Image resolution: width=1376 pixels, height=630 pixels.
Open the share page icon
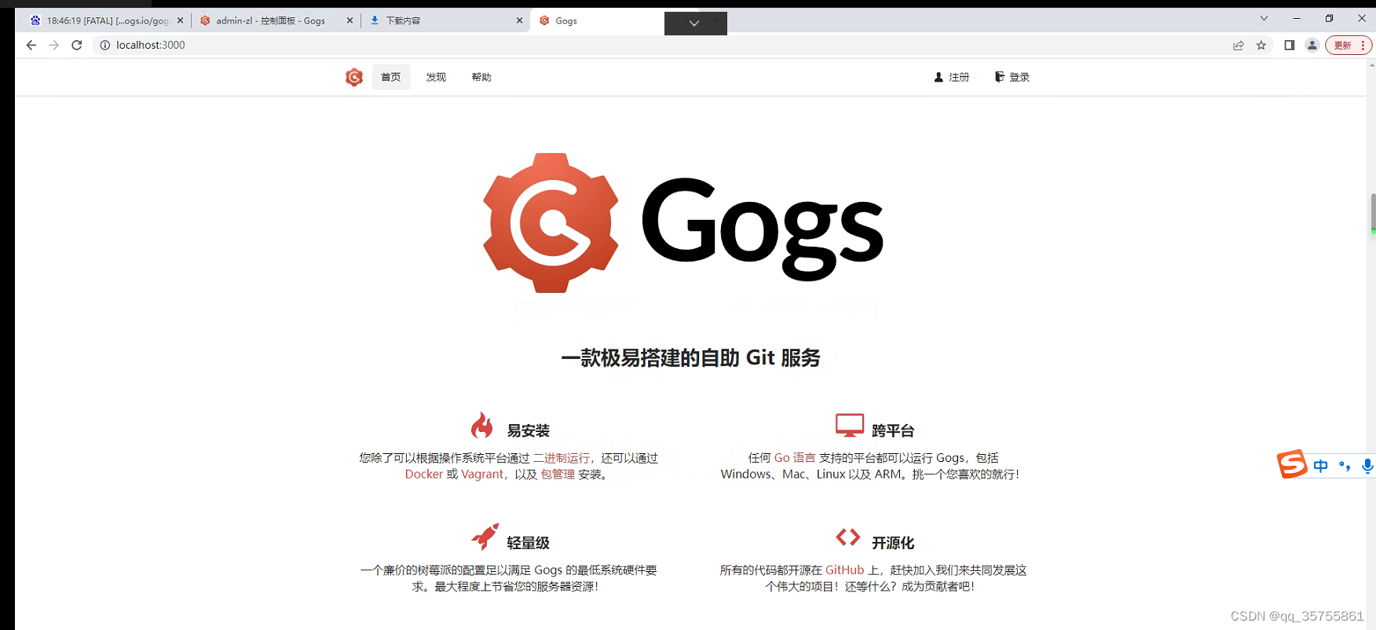pos(1239,45)
